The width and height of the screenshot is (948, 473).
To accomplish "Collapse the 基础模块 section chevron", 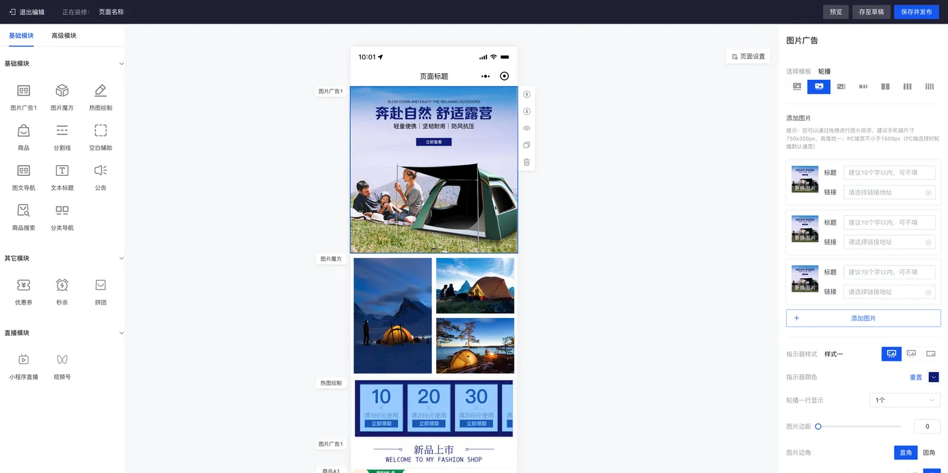I will coord(121,64).
